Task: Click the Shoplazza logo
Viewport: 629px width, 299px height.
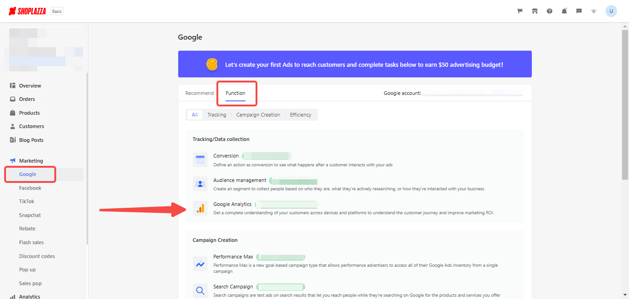Action: (x=27, y=11)
